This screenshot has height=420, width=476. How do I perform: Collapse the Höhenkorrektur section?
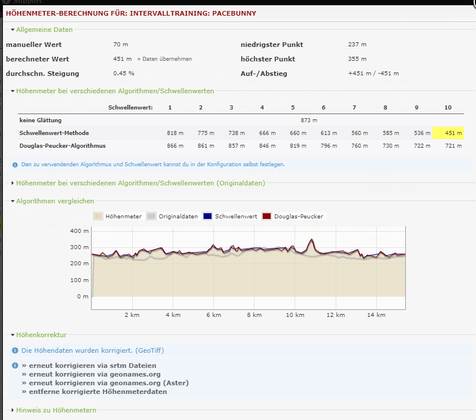tap(41, 335)
